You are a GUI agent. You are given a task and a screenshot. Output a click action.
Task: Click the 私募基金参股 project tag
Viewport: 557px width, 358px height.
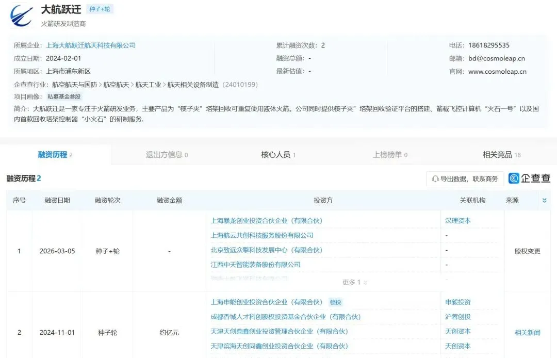point(64,96)
